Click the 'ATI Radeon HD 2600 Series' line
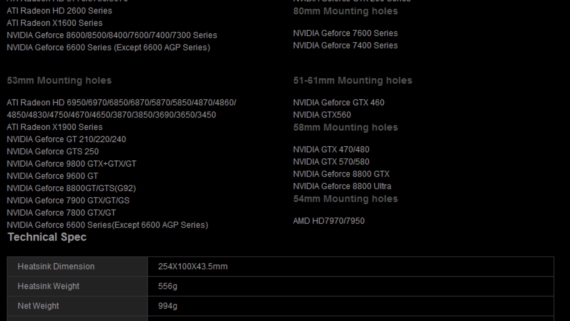 [59, 11]
